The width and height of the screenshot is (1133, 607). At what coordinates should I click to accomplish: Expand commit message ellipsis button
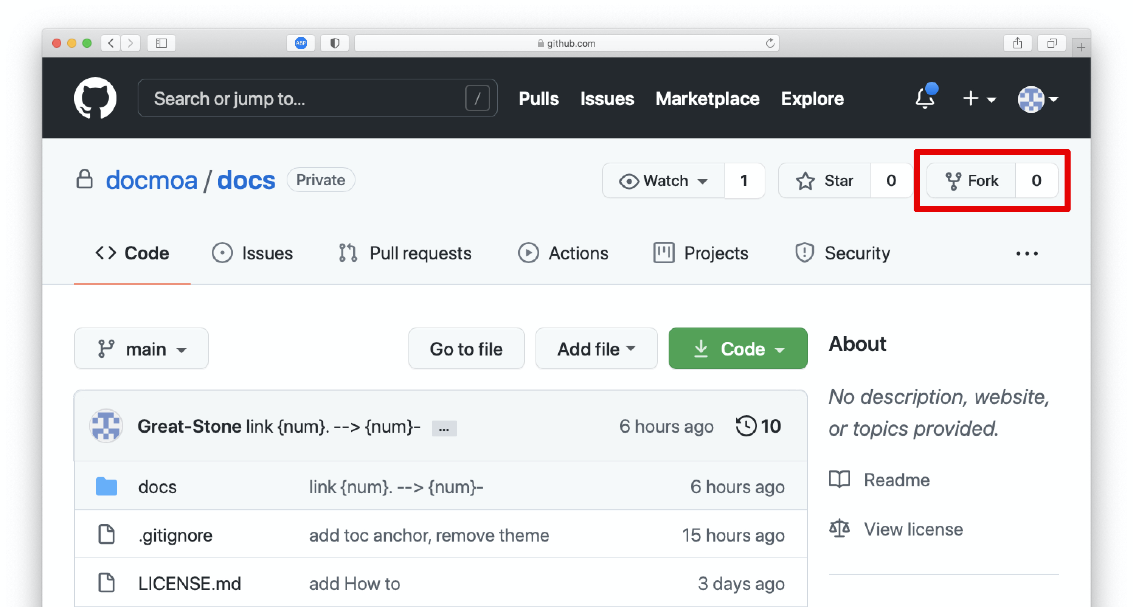click(x=444, y=428)
